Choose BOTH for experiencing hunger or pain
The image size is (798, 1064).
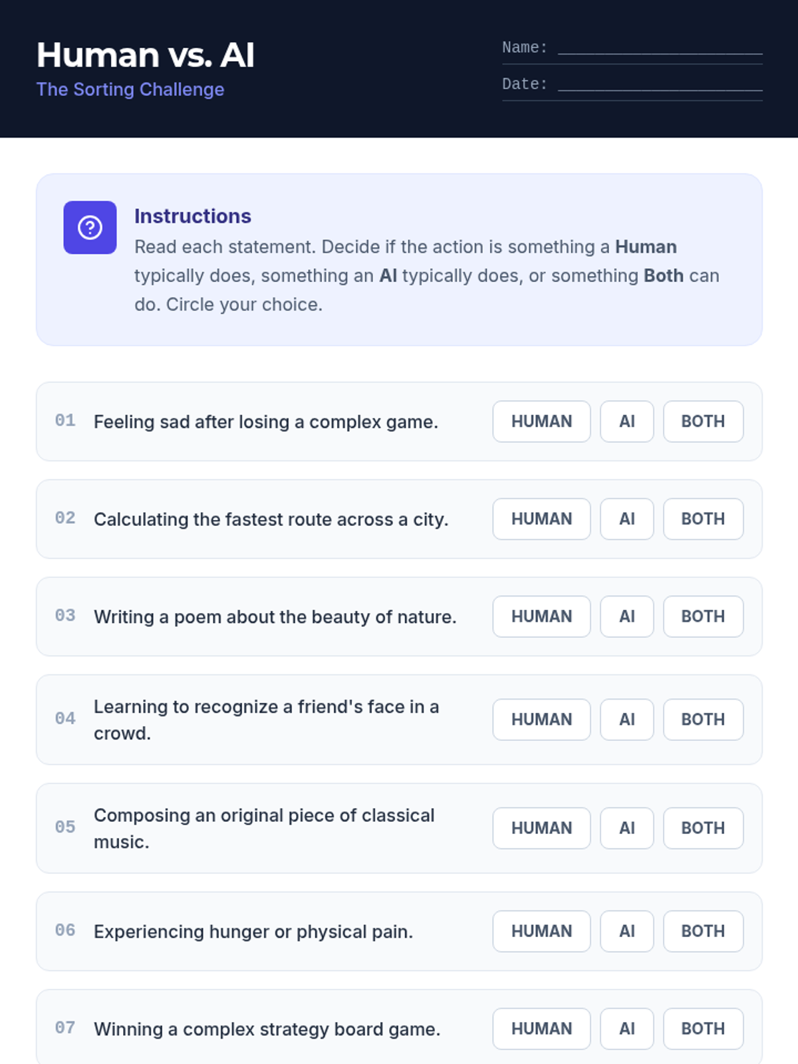pyautogui.click(x=703, y=932)
